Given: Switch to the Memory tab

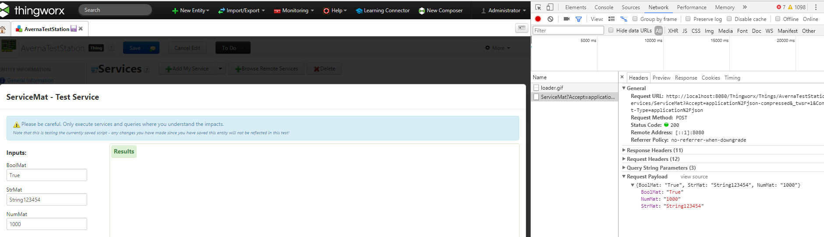Looking at the screenshot, I should coord(725,7).
